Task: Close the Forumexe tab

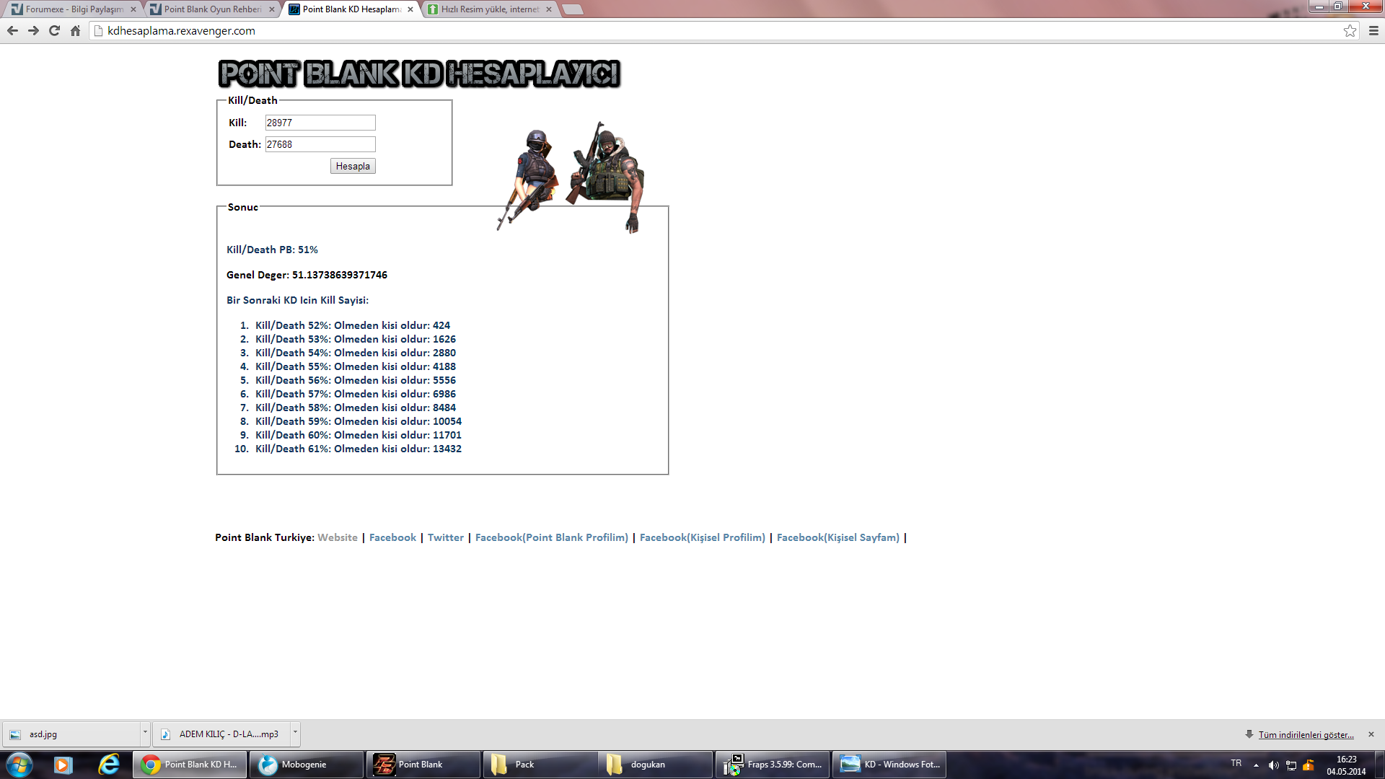Action: pyautogui.click(x=133, y=9)
